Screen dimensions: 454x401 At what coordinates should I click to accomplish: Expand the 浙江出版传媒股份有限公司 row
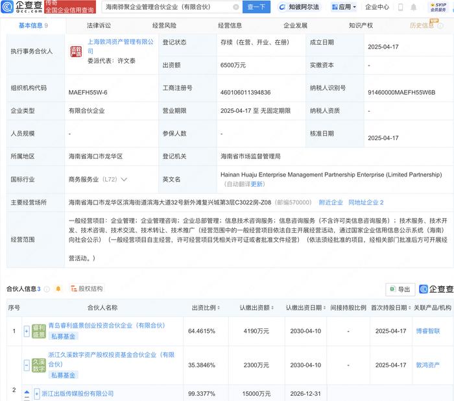click(x=37, y=394)
